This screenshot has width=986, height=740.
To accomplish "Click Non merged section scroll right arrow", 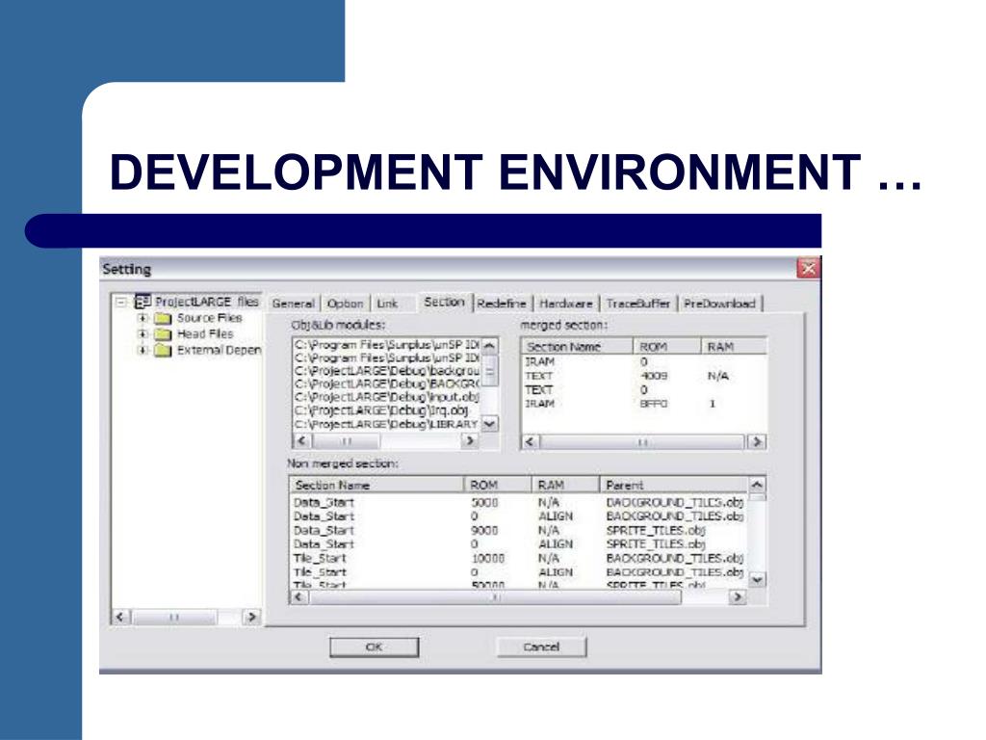I will 738,596.
